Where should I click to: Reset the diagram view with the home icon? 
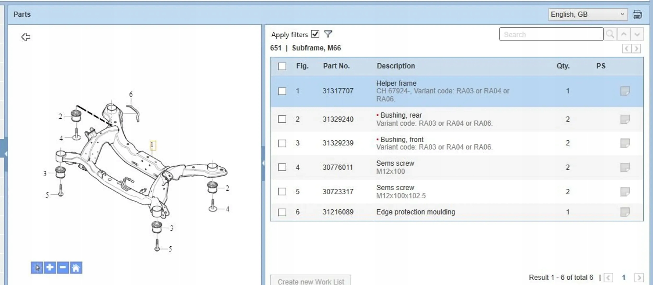76,268
